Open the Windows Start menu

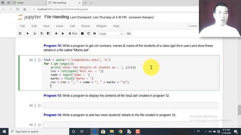[4, 132]
